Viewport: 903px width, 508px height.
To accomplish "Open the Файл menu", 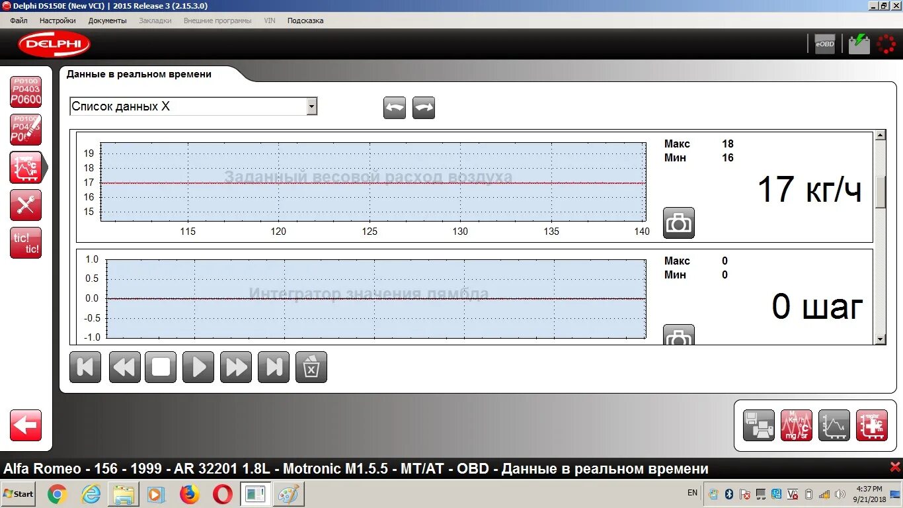I will click(19, 21).
